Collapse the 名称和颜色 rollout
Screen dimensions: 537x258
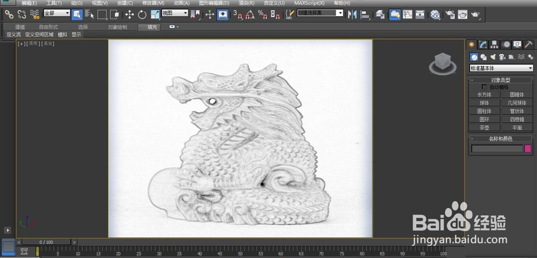500,139
